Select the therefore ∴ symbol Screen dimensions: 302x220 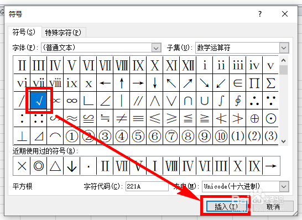(254, 100)
